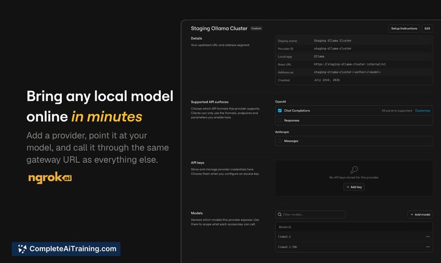Viewport: 441px width, 263px height.
Task: Click the Supported API surfaces heading
Action: click(x=209, y=102)
